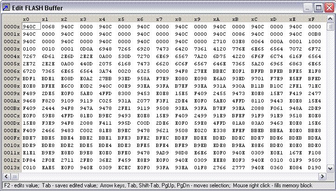Screen dimensions: 336x191
Task: Click the horizontal scrollbar right arrow
Action: pos(323,177)
